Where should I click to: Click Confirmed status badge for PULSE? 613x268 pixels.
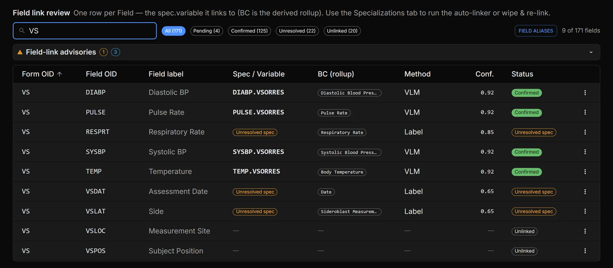coord(526,112)
